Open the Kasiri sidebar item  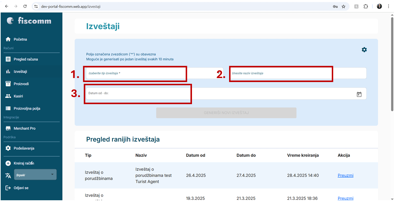click(x=18, y=96)
